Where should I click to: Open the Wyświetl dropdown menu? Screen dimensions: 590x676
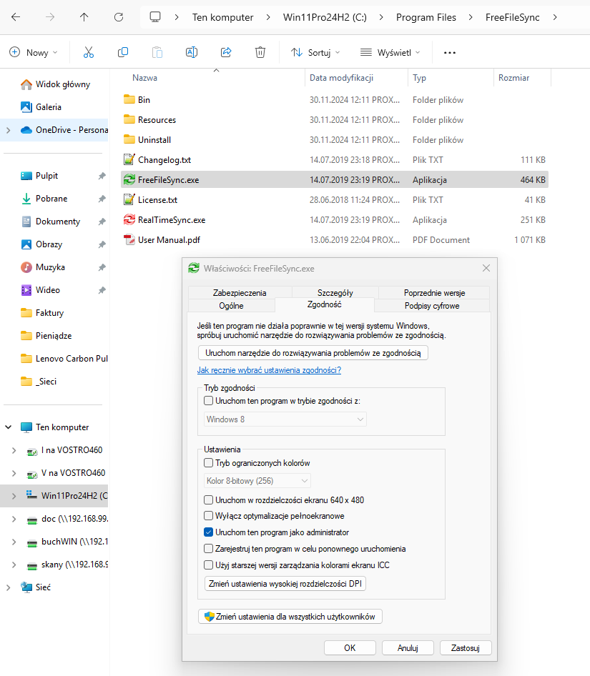(x=390, y=53)
